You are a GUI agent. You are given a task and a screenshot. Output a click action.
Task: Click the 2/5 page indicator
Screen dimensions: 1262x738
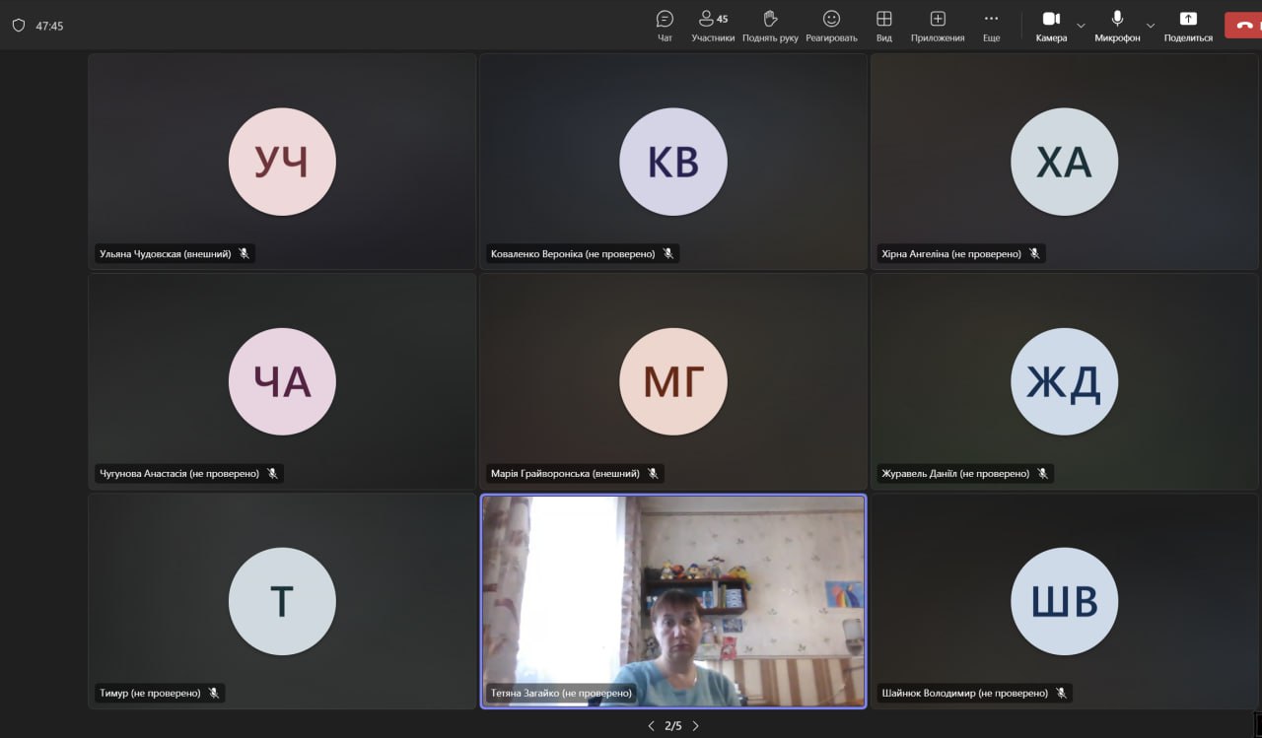[x=673, y=726]
